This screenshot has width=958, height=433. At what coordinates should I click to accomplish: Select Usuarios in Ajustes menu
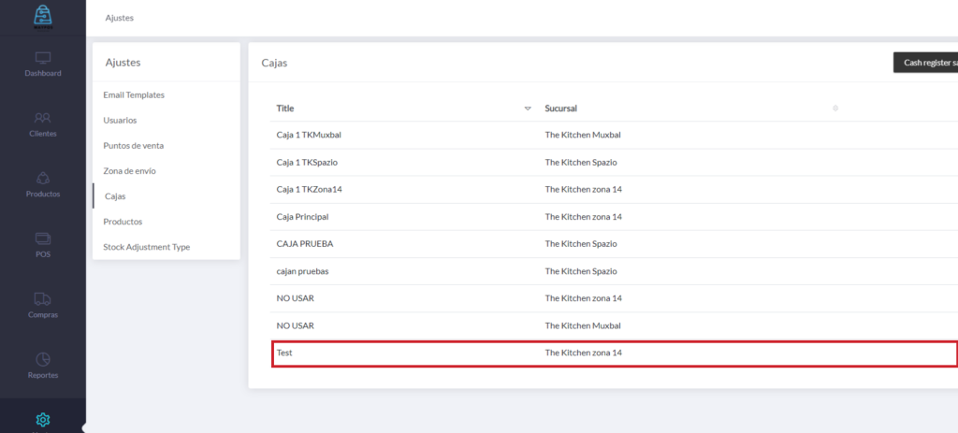121,121
